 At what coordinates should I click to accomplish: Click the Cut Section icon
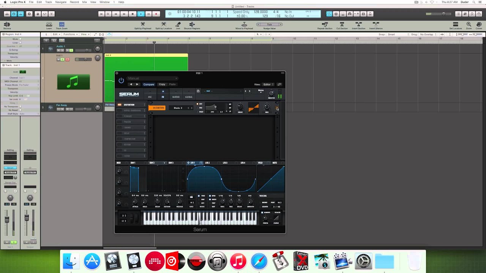(x=342, y=24)
